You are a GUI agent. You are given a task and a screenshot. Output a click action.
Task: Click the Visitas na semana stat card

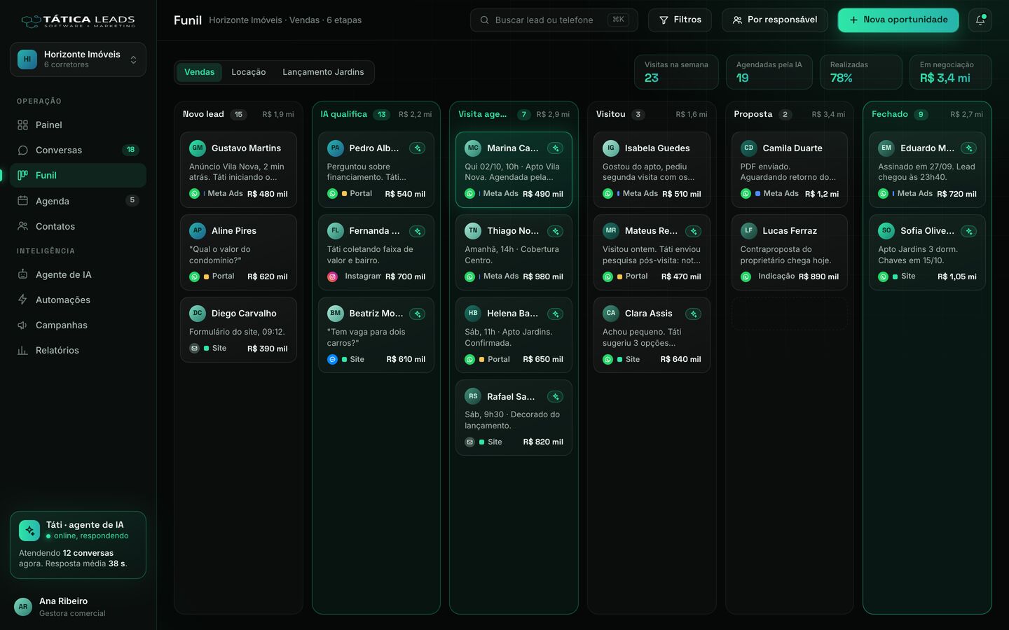click(677, 72)
